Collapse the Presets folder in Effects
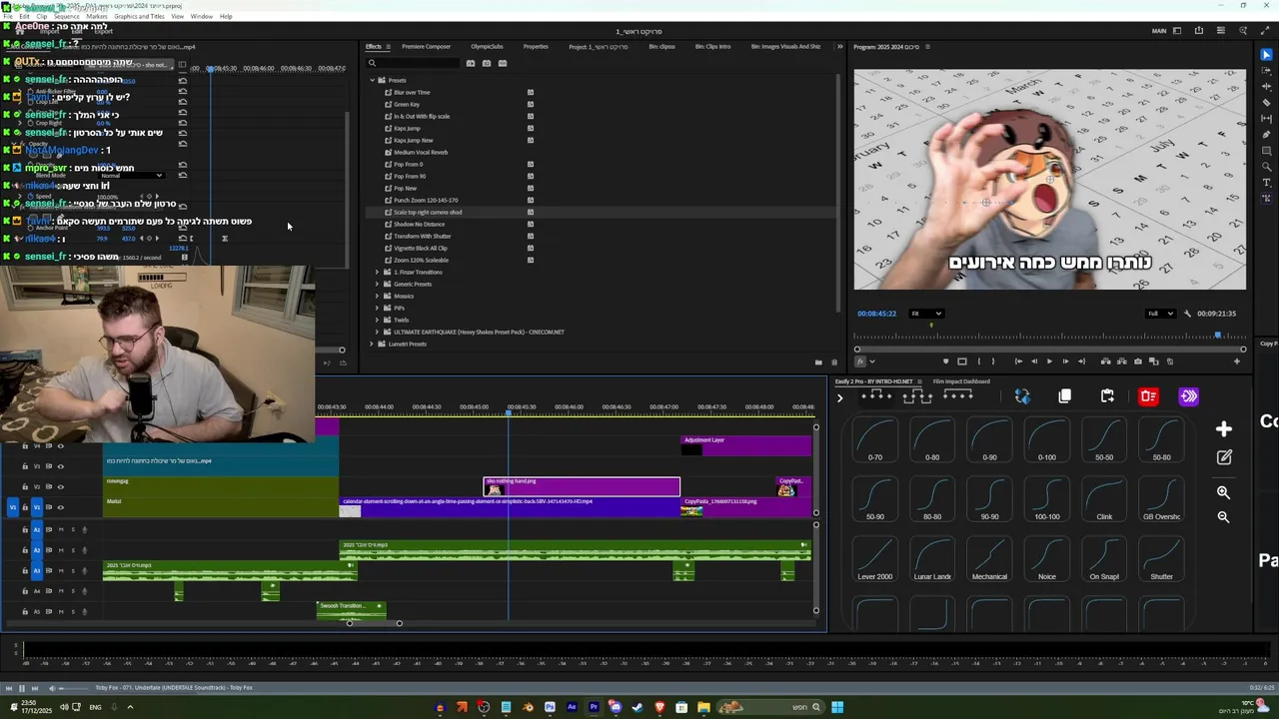The width and height of the screenshot is (1279, 719). [x=372, y=80]
